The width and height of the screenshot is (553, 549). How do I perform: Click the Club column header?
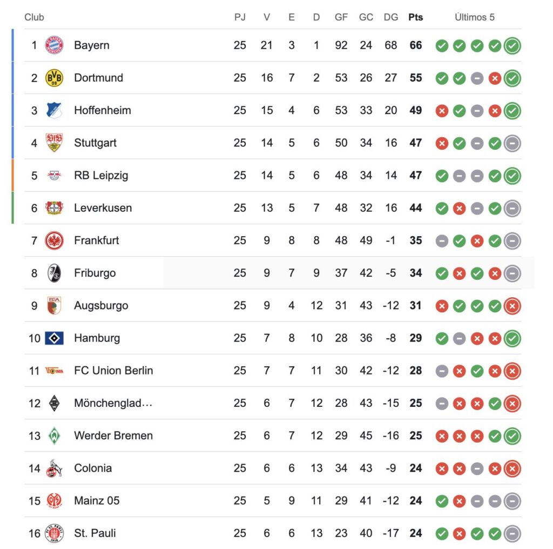[34, 17]
